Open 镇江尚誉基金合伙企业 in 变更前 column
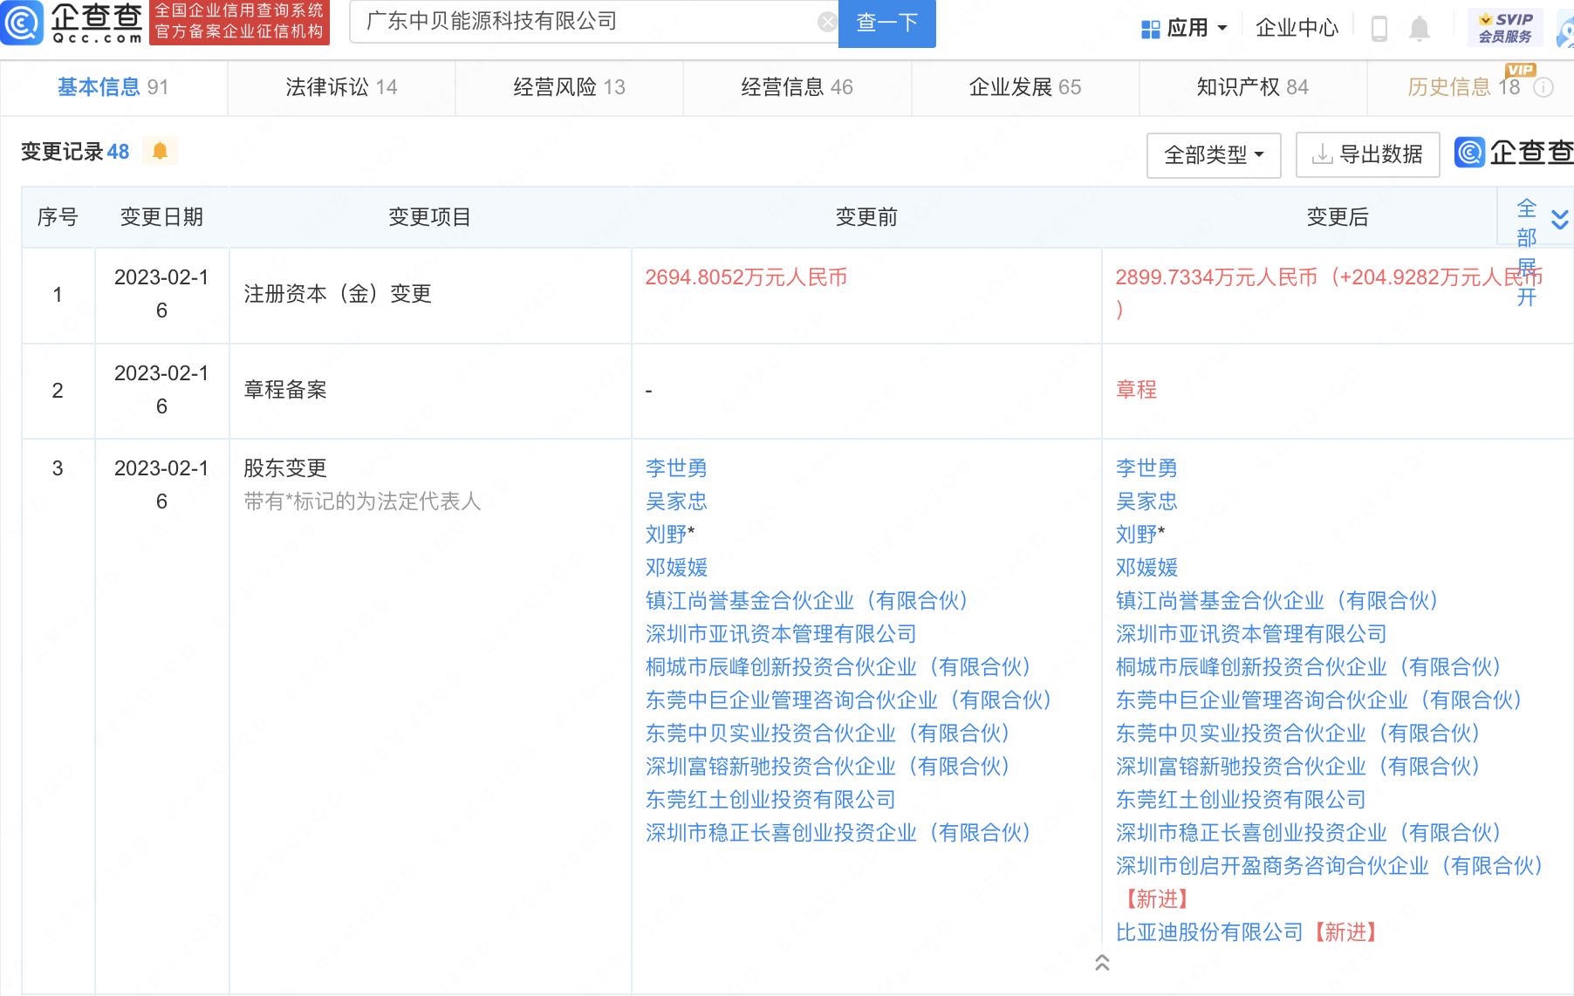This screenshot has height=996, width=1574. [810, 601]
